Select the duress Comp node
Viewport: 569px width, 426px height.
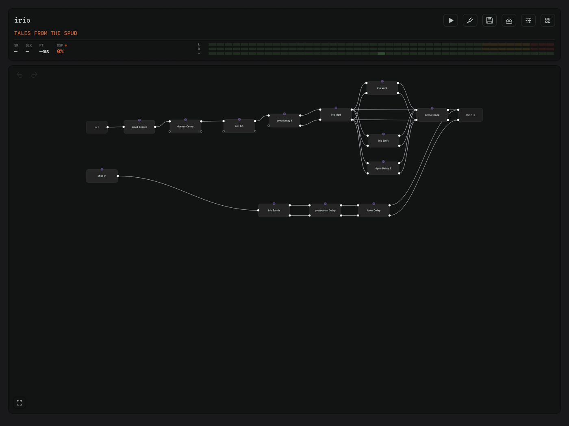pos(185,127)
